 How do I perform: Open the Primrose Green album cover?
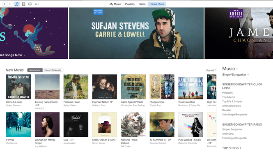[x=76, y=87]
